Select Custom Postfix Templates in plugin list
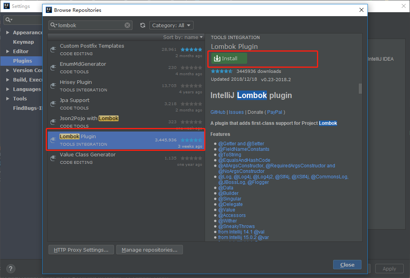This screenshot has width=410, height=278. pos(126,50)
